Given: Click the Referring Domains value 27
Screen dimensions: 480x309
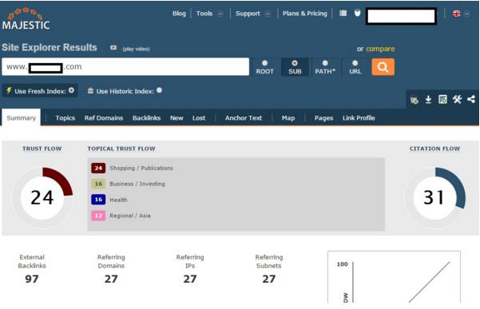Looking at the screenshot, I should pyautogui.click(x=111, y=279).
